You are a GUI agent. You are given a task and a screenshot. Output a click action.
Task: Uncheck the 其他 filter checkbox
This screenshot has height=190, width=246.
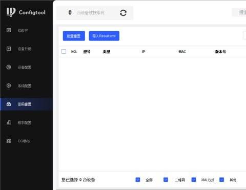pos(222,180)
